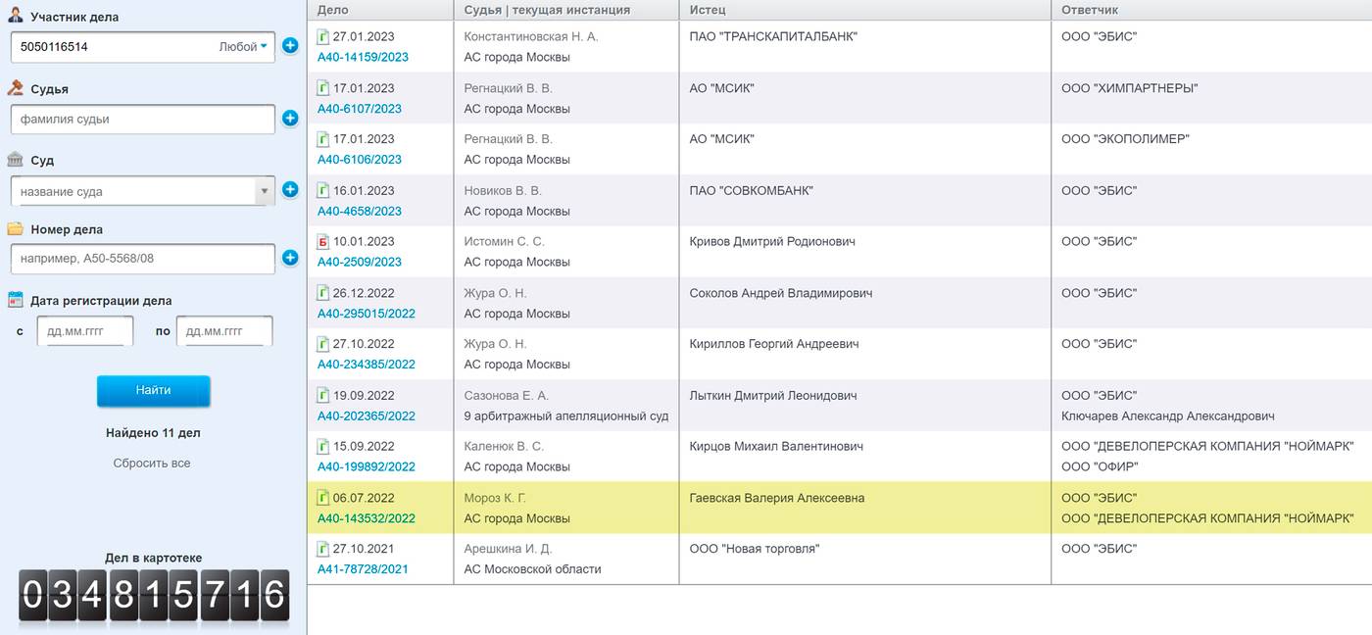Click plaintiff ПАО "ТРАНСКАПИТАЛБАНК"
1372x635 pixels.
tap(773, 36)
